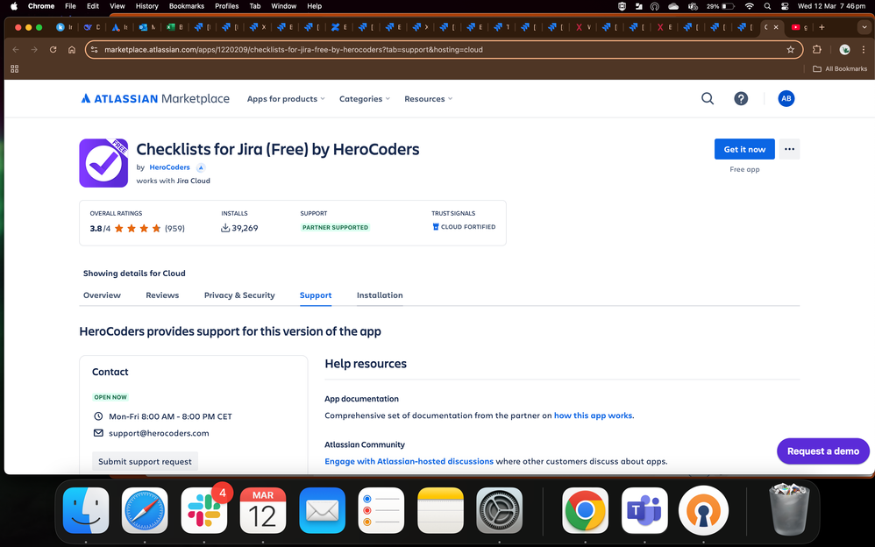Switch to the YouTube tab
875x547 pixels.
[799, 27]
